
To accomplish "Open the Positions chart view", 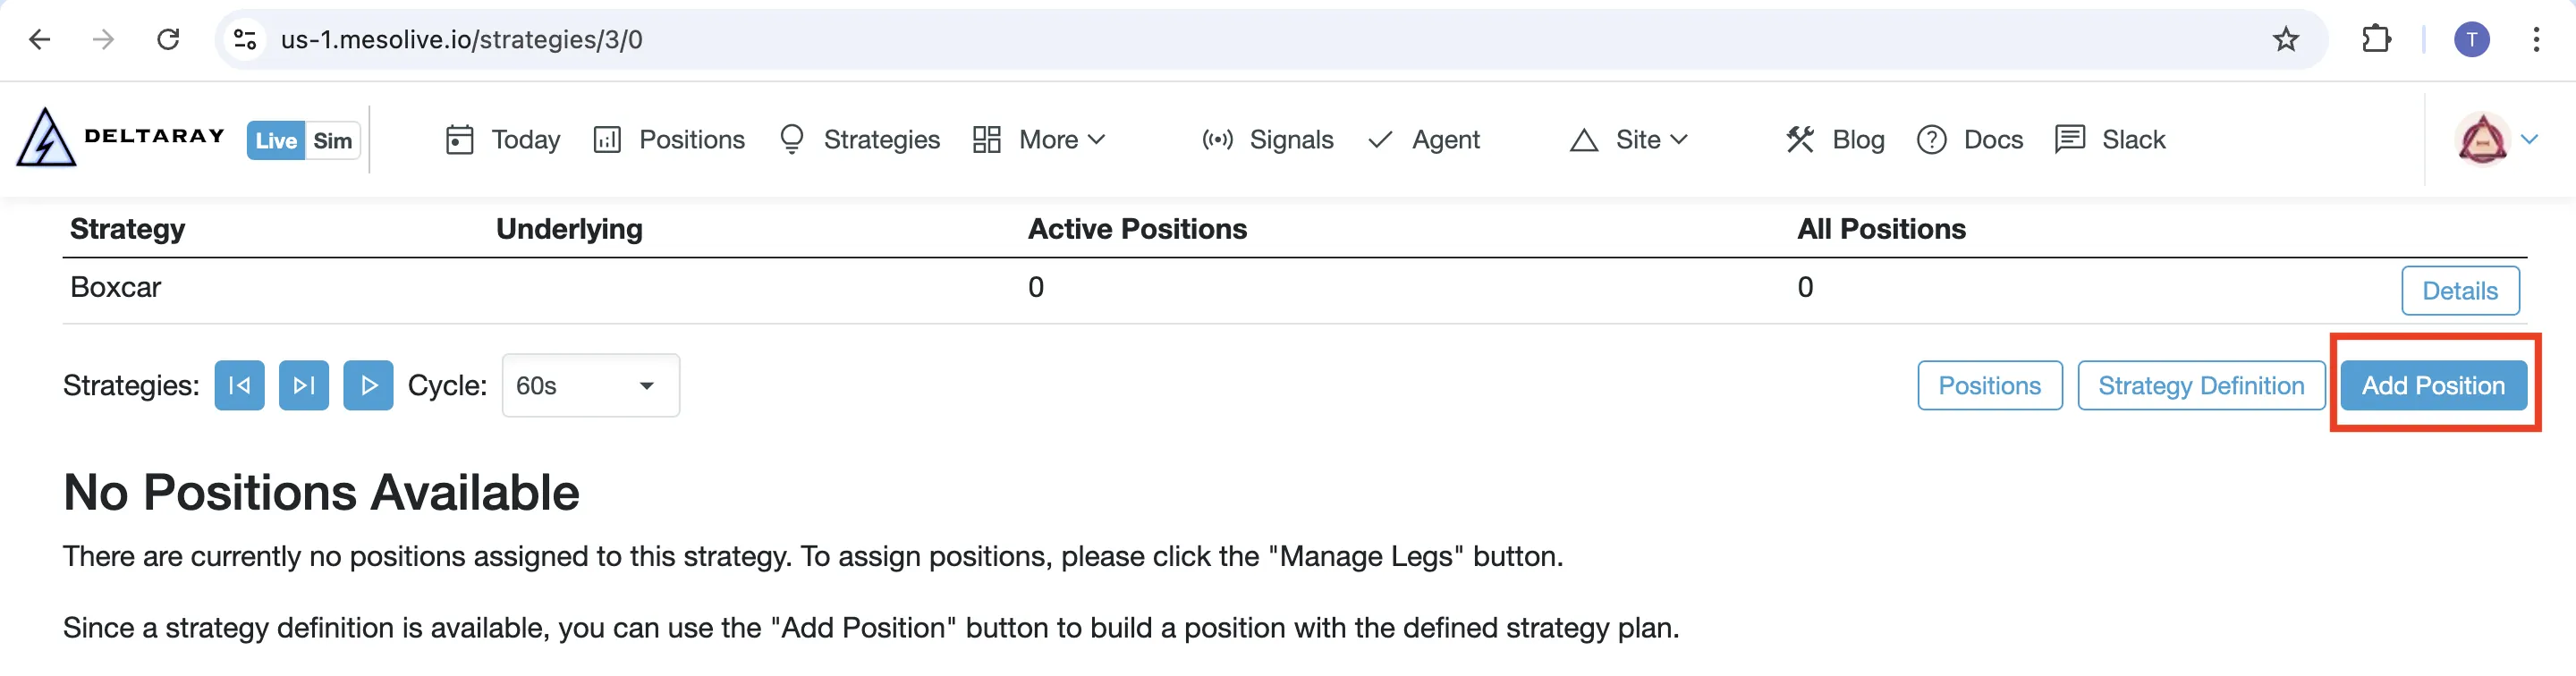I will tap(668, 140).
